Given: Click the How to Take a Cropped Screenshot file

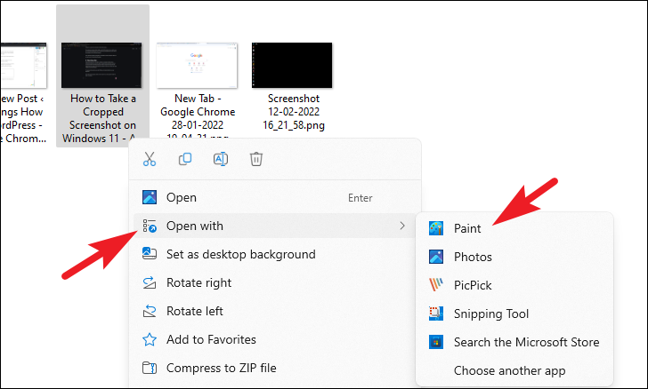Looking at the screenshot, I should (x=102, y=65).
